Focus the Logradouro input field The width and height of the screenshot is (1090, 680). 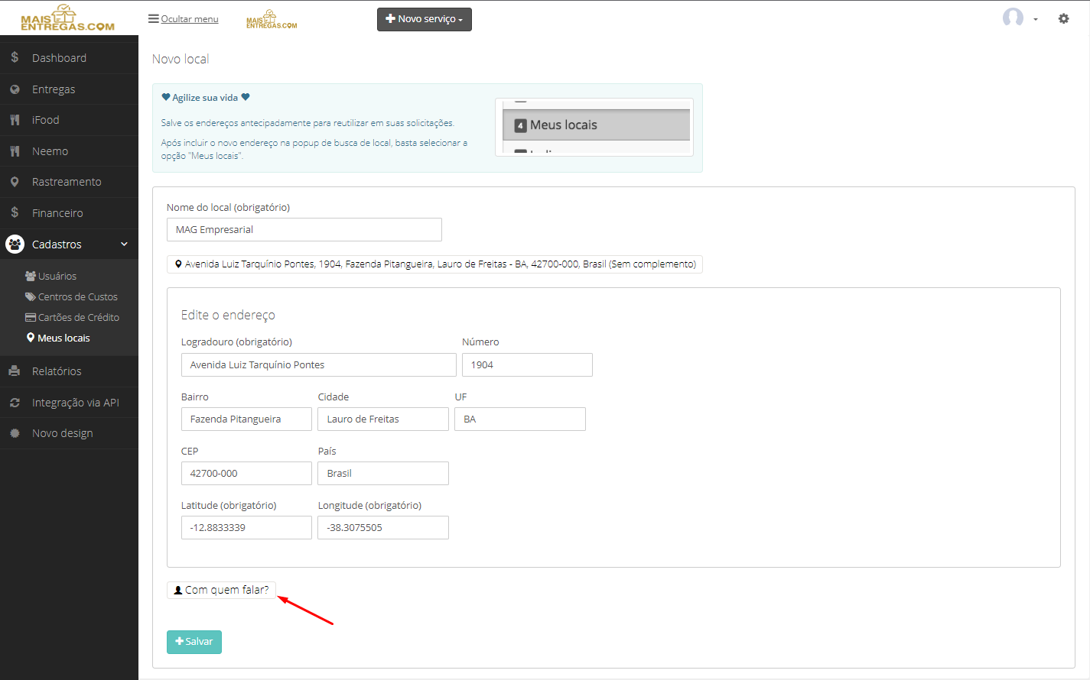tap(319, 365)
